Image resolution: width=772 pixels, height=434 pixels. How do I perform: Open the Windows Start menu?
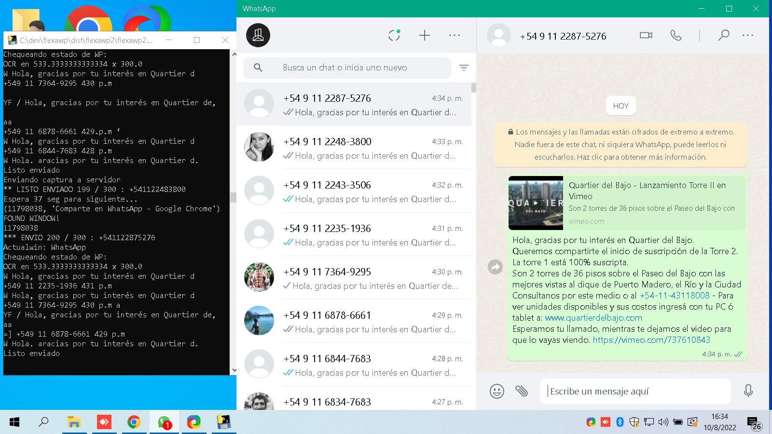(14, 422)
